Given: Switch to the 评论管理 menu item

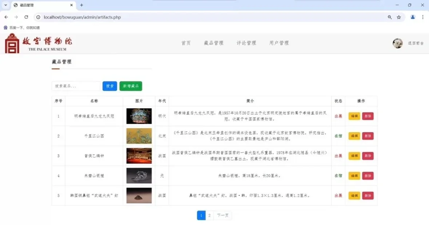Looking at the screenshot, I should tap(246, 43).
